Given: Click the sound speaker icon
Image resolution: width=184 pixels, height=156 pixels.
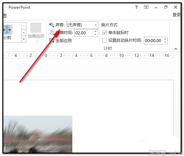Looking at the screenshot, I should tap(51, 25).
